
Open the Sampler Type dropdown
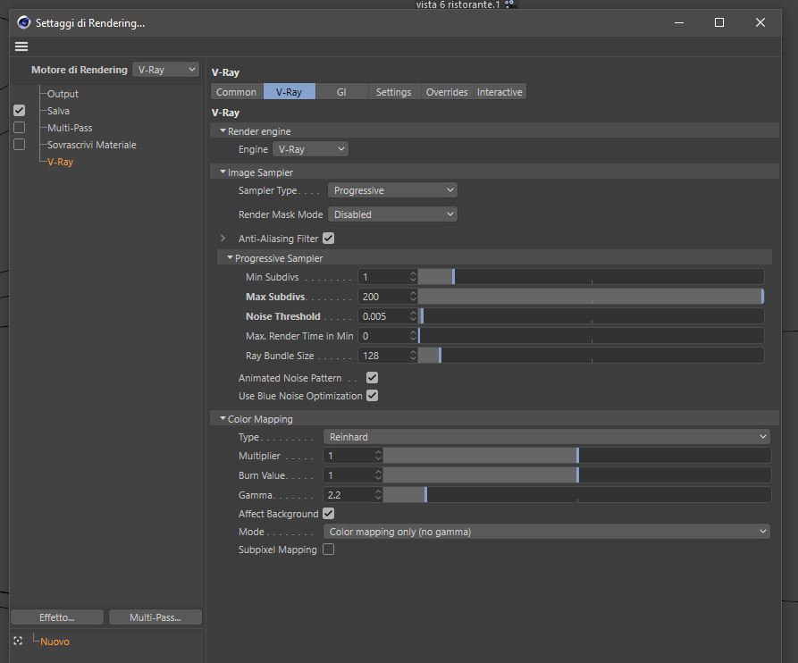[x=392, y=190]
